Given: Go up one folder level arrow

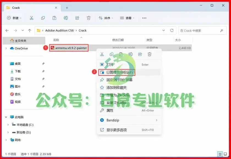Looking at the screenshot, I should [30, 31].
